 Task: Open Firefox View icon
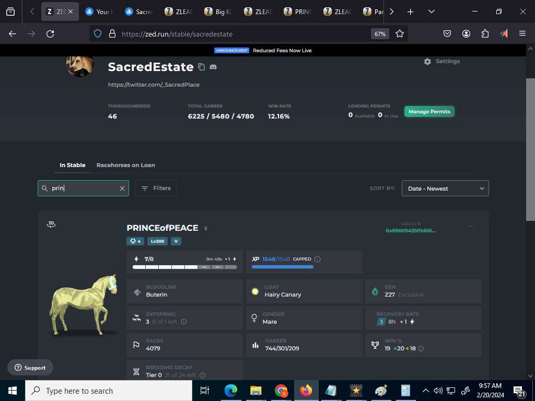10,12
